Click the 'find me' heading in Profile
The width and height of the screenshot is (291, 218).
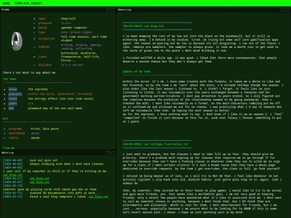[x=9, y=148]
